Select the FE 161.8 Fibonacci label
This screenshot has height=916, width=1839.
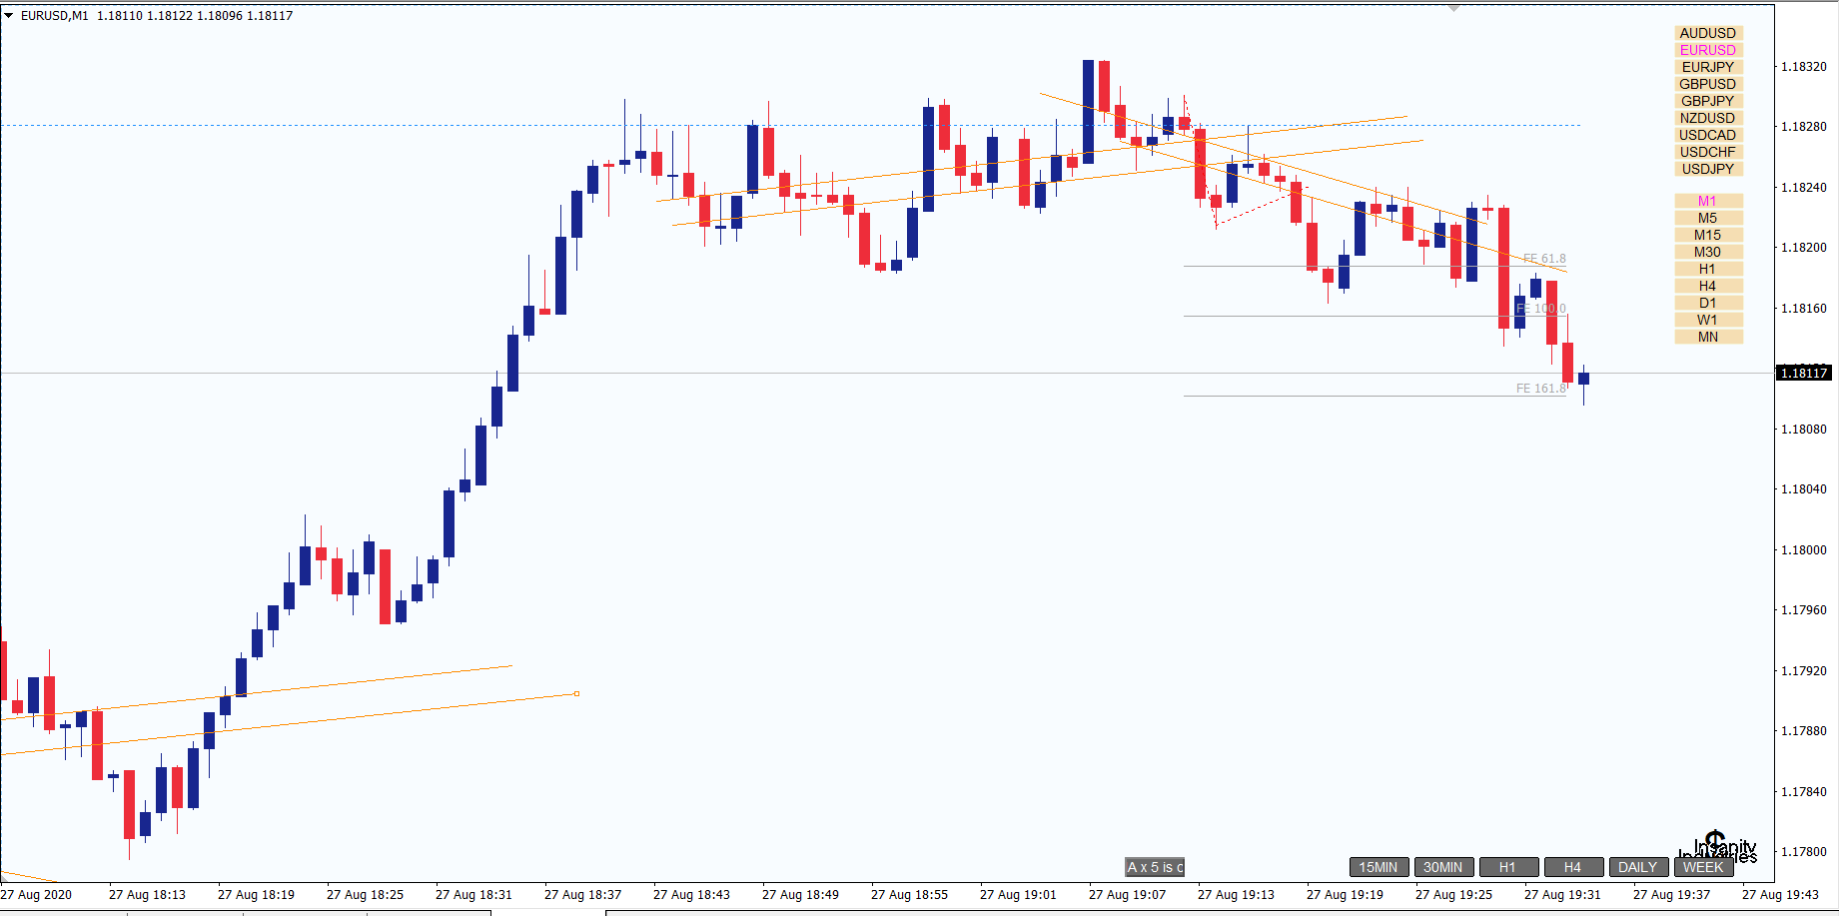coord(1541,389)
